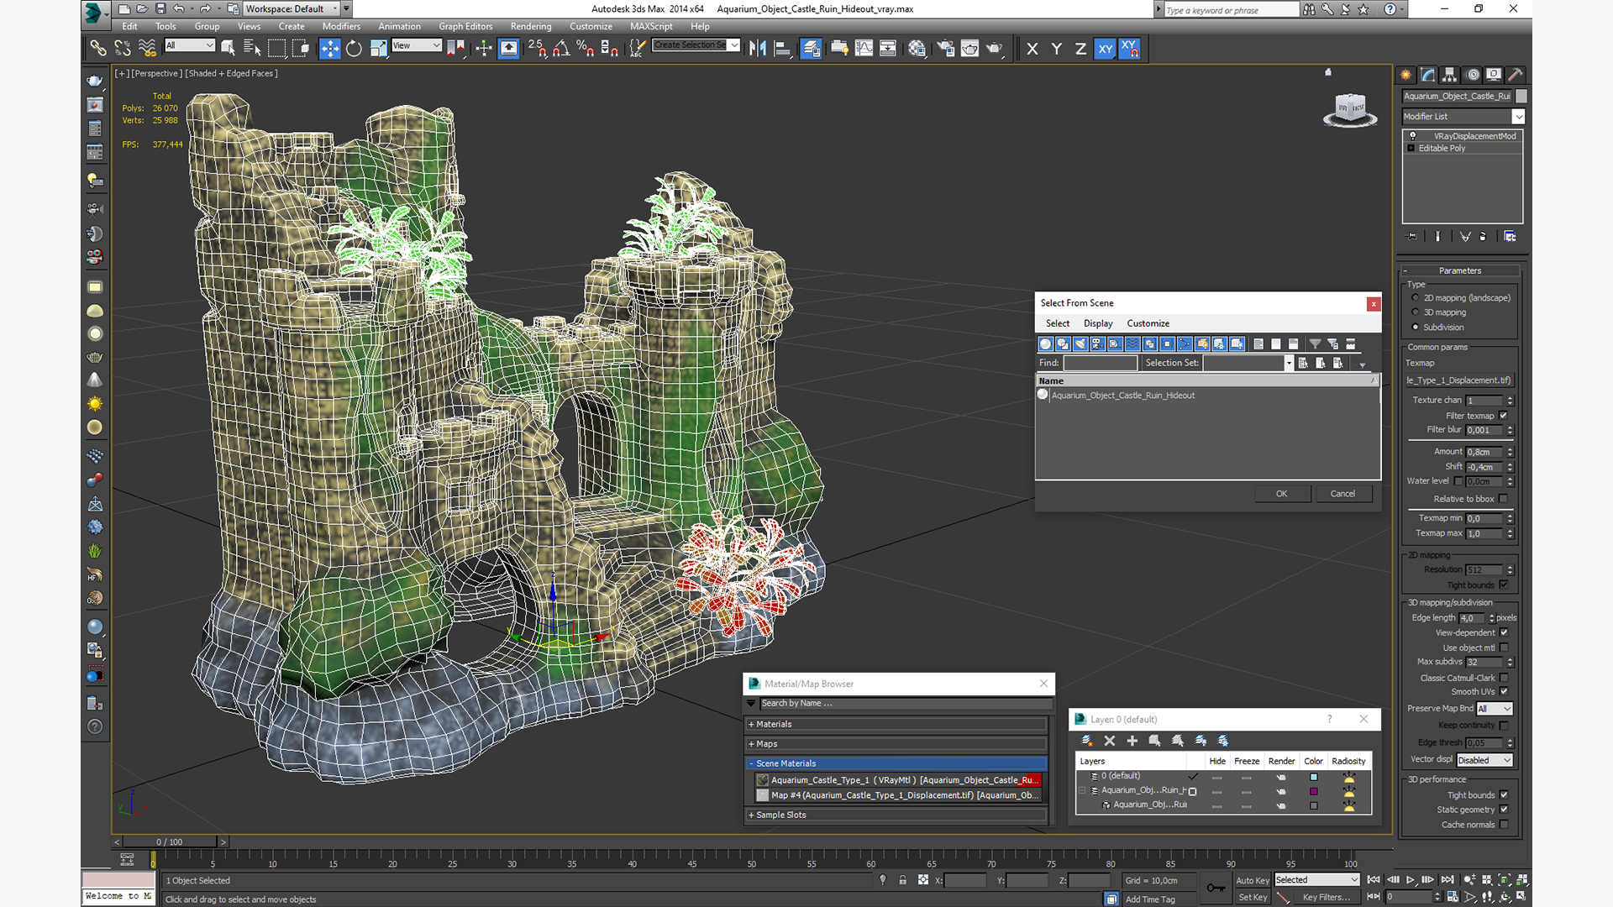Select Subdivision type radio button

click(1416, 328)
